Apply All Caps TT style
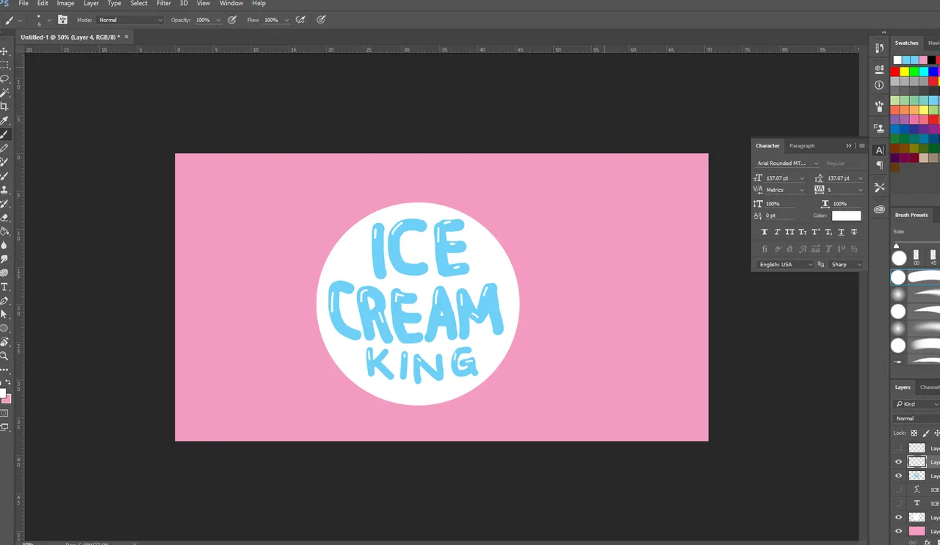The image size is (940, 545). coord(789,232)
